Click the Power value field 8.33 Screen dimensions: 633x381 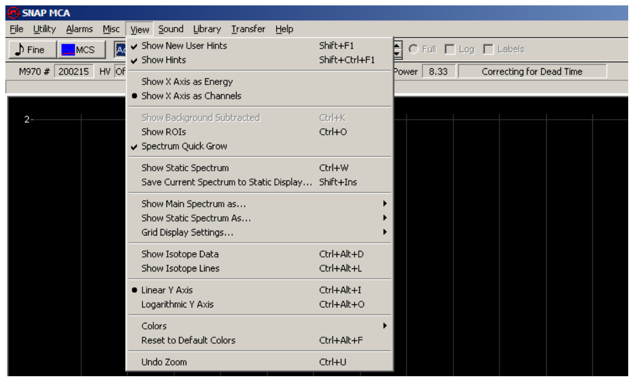[x=438, y=71]
